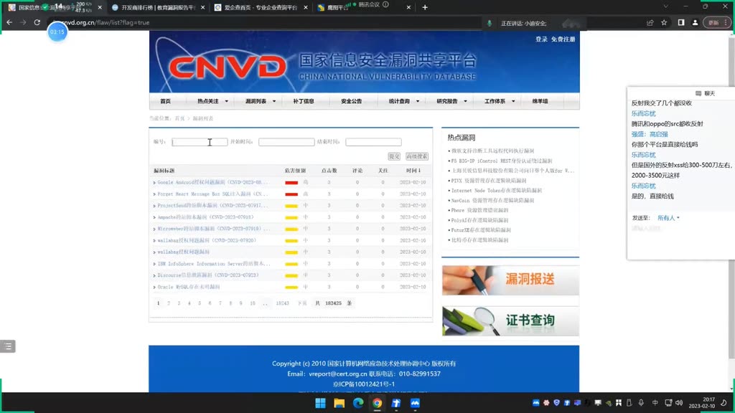Open the notification center moon icon
Image resolution: width=735 pixels, height=413 pixels.
724,403
